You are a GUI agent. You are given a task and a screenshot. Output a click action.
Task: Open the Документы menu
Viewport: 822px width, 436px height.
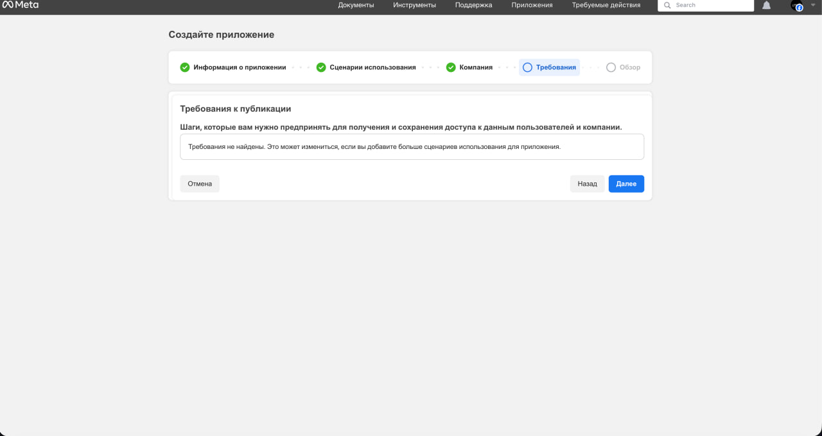pyautogui.click(x=356, y=6)
